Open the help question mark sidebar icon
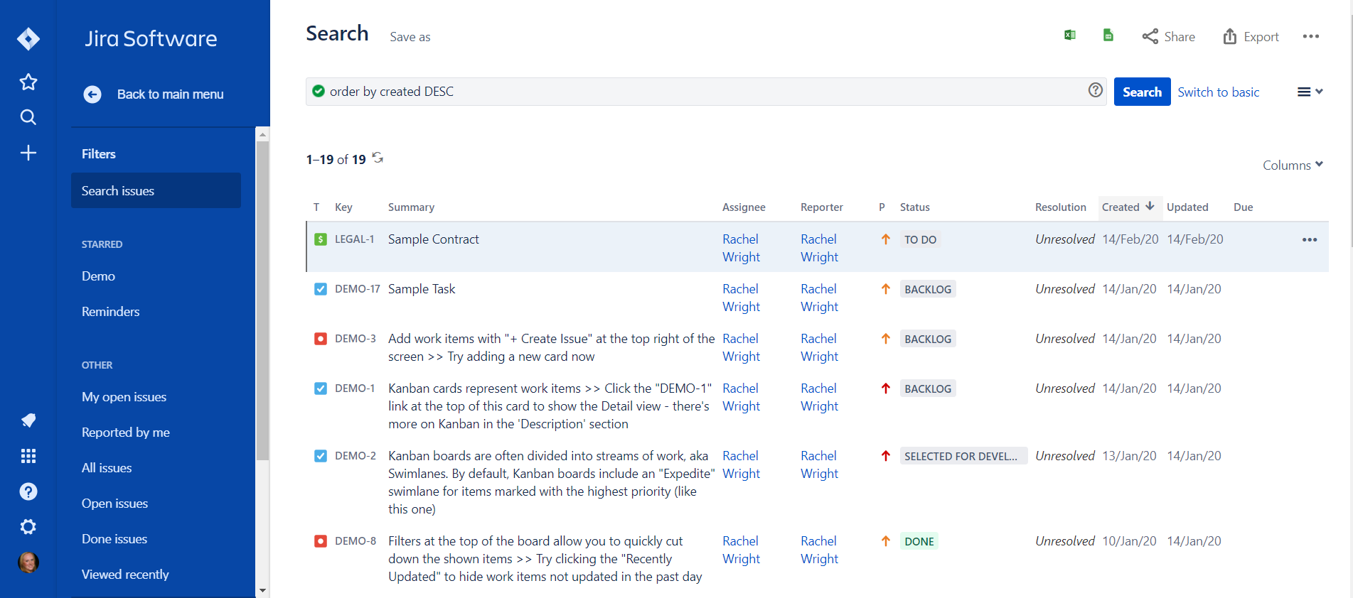Image resolution: width=1353 pixels, height=598 pixels. click(x=28, y=491)
